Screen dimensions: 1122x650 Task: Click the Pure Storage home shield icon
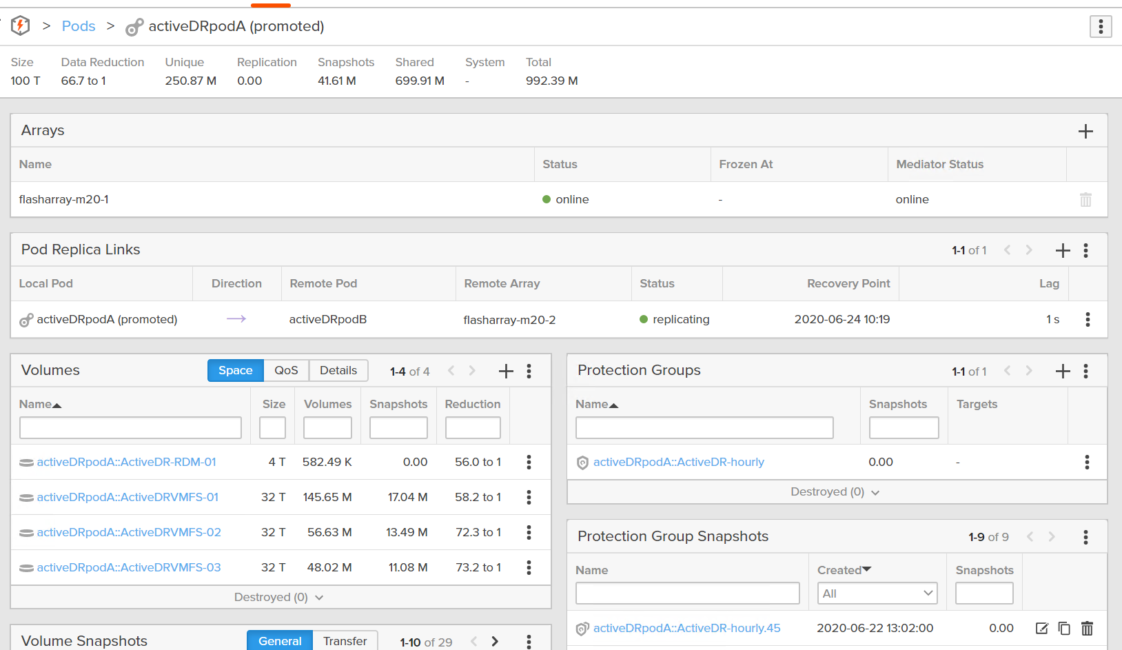click(x=21, y=26)
